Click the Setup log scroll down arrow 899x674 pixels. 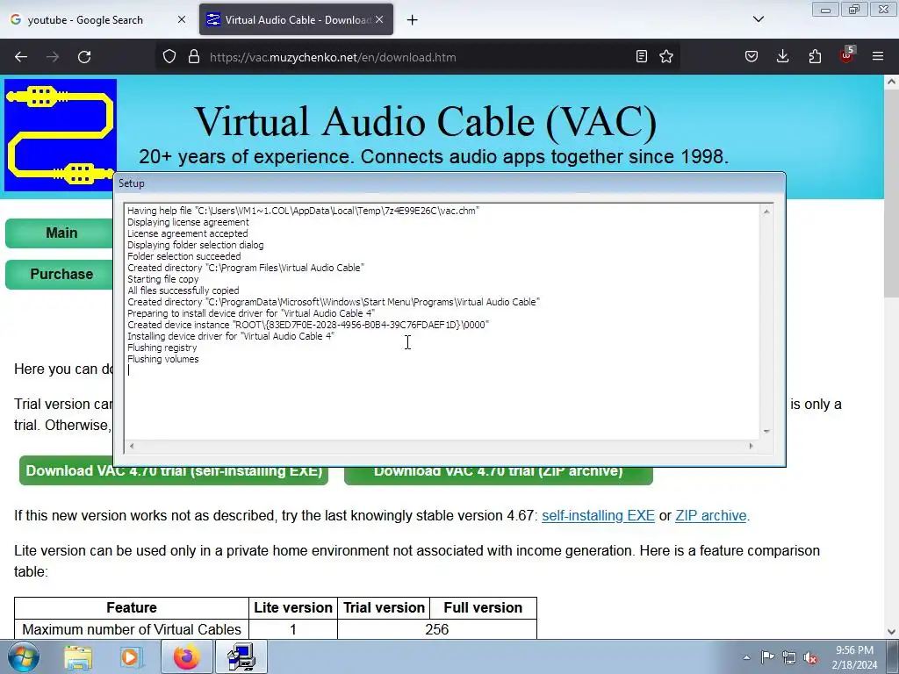(766, 431)
